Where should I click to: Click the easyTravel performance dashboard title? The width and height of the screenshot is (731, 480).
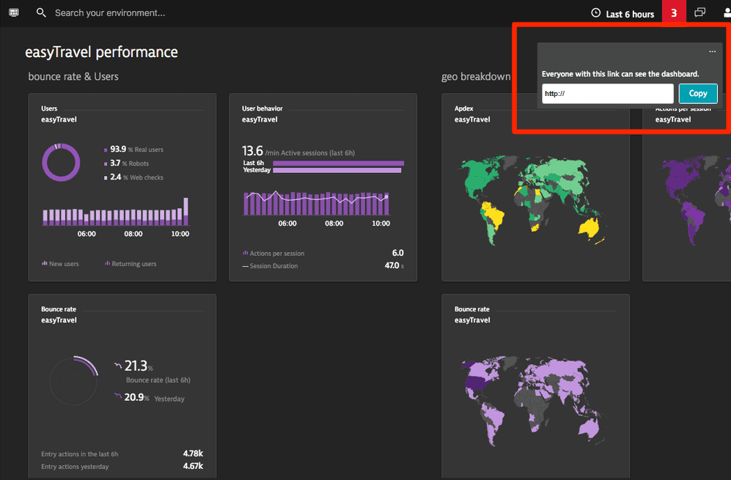click(101, 52)
